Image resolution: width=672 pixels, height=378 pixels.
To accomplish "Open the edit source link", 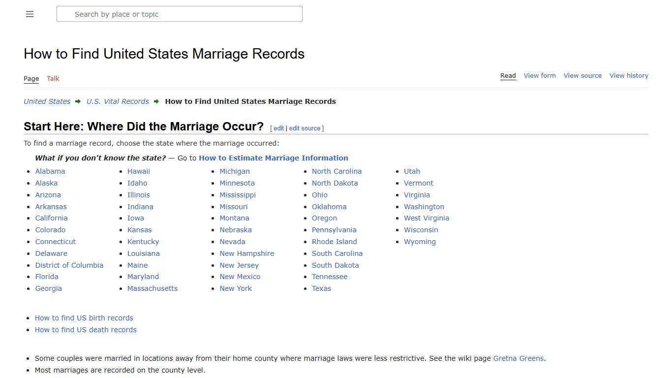I will 305,128.
